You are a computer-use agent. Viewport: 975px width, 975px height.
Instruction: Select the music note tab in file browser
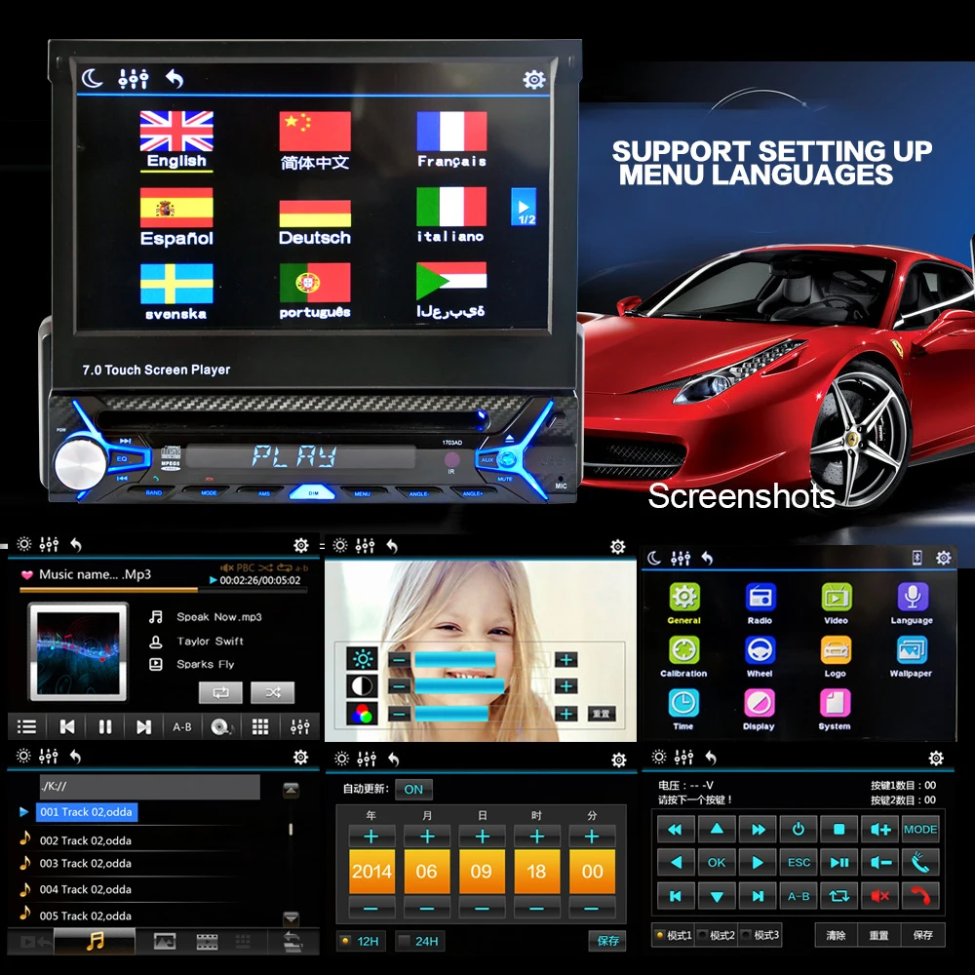point(95,940)
